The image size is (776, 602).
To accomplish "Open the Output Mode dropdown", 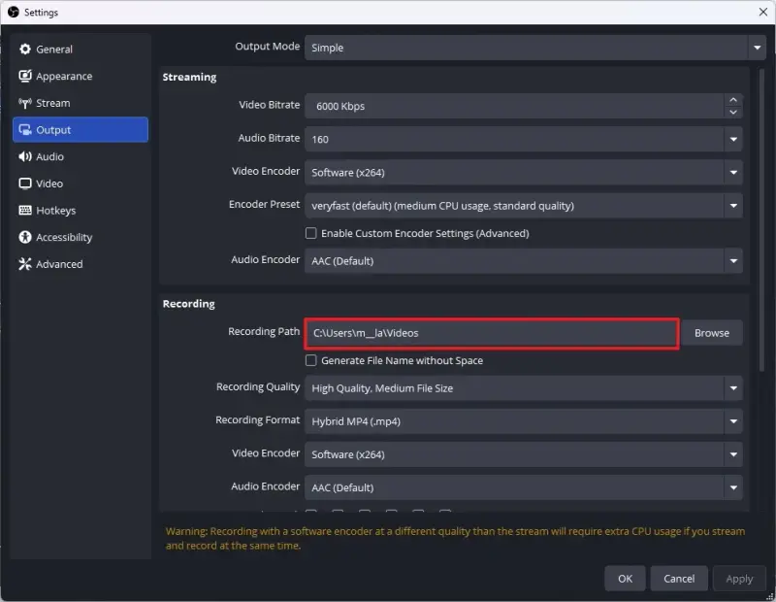I will 533,47.
